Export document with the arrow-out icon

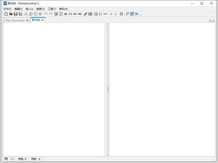click(137, 14)
